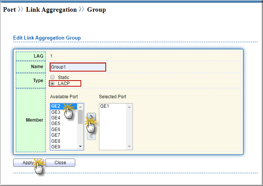Viewport: 263px width, 186px height.
Task: Click the right arrow to add selected port
Action: (91, 117)
